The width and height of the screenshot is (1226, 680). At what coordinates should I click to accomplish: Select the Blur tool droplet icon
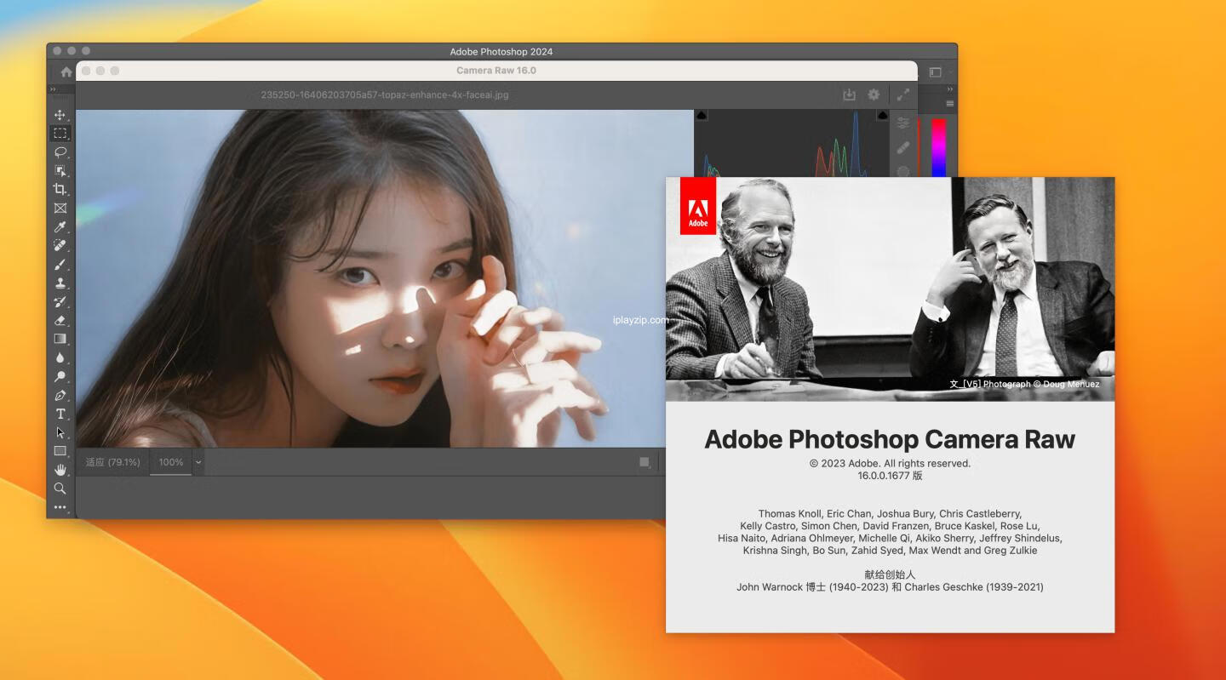coord(60,357)
